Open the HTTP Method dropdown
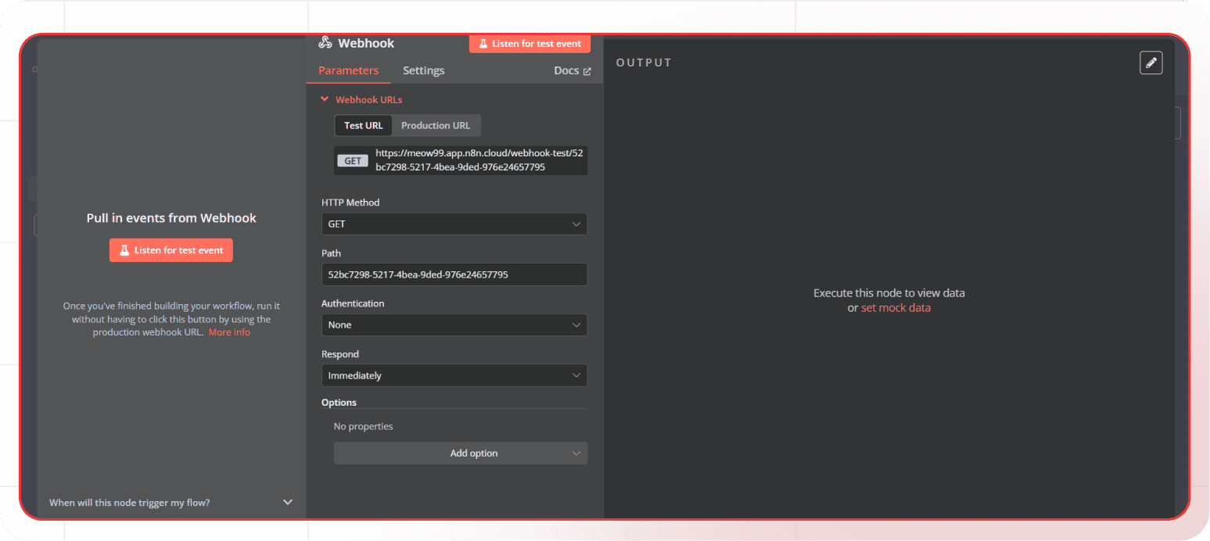1210x541 pixels. pyautogui.click(x=454, y=224)
